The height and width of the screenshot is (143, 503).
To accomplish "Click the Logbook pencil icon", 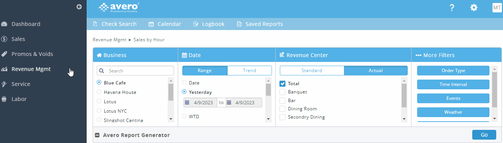I will 195,24.
